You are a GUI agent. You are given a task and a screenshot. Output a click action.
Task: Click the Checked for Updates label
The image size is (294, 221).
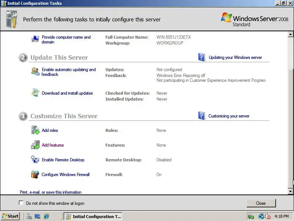point(128,93)
